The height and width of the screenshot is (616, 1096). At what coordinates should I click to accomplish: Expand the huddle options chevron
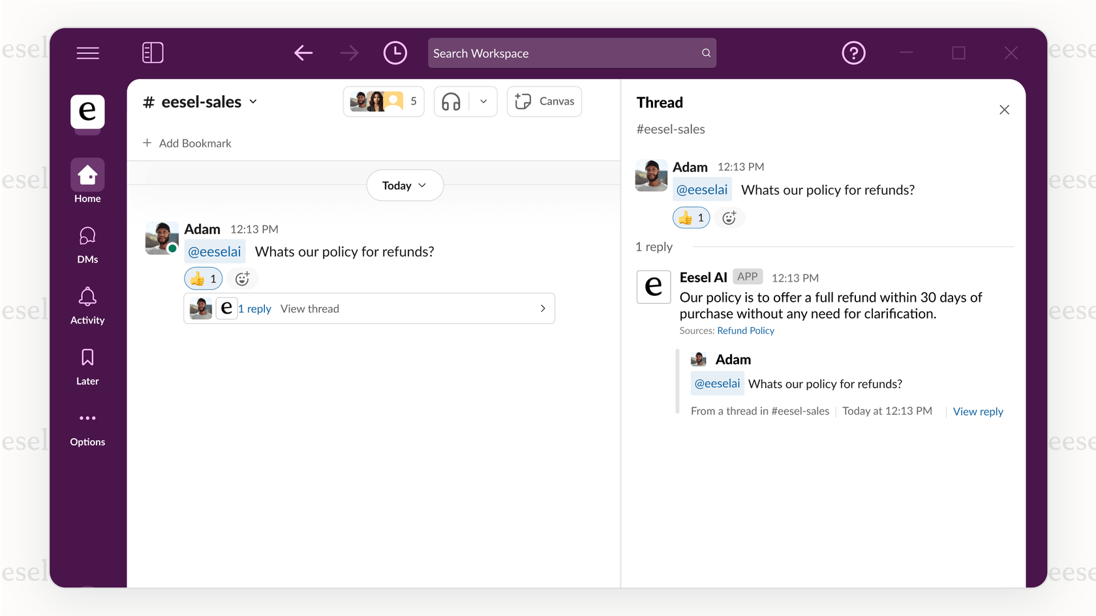(x=483, y=101)
